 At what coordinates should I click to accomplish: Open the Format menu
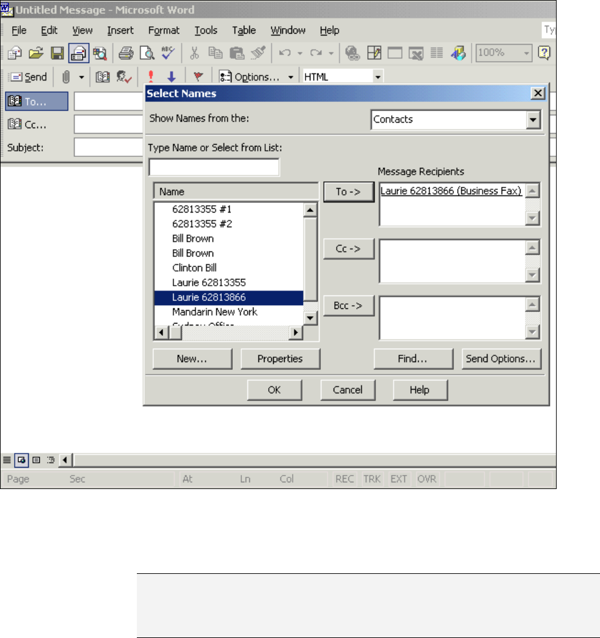coord(164,31)
